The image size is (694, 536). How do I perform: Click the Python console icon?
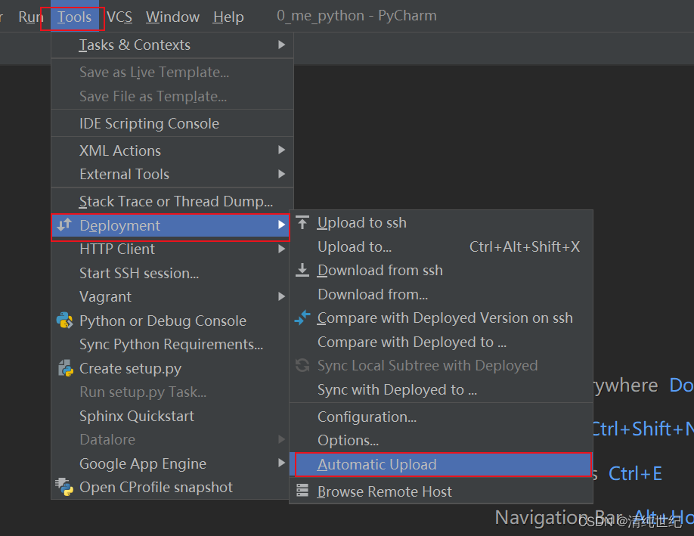click(64, 321)
